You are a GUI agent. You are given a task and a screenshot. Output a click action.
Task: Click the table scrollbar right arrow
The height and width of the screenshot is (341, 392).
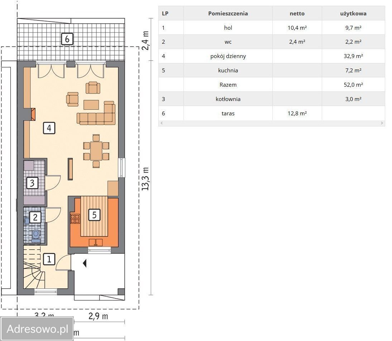tap(382, 123)
